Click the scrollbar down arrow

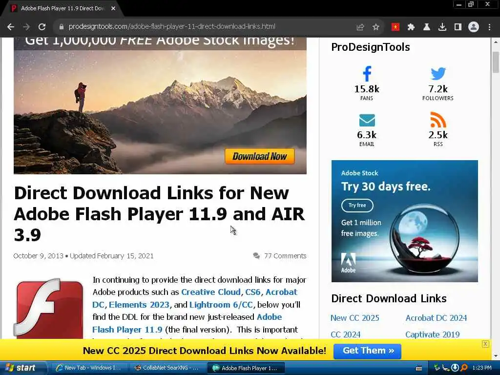[x=496, y=355]
